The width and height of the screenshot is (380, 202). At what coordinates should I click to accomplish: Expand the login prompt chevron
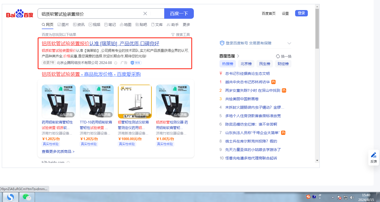click(x=289, y=43)
